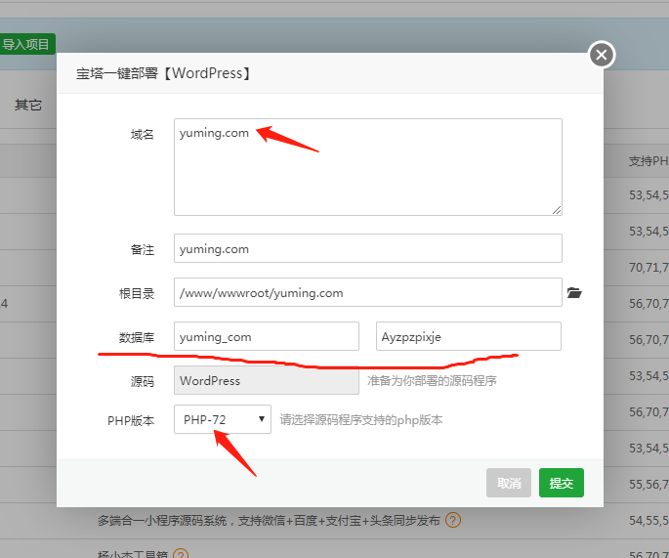
Task: Click the 提交 submit button
Action: point(561,483)
